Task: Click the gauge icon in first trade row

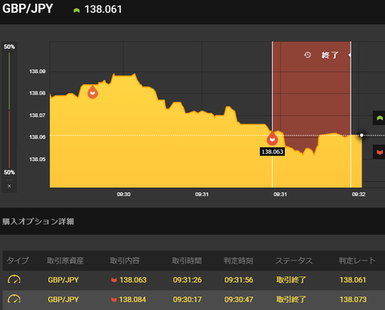Action: pos(14,280)
